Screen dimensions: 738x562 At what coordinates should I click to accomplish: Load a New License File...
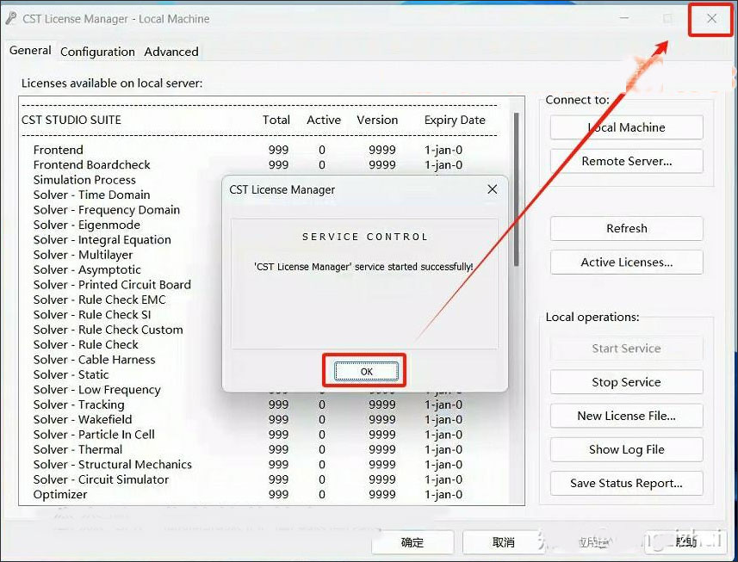[x=626, y=417]
